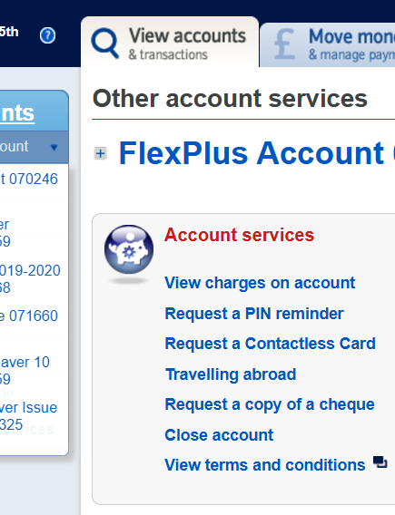
Task: Open View terms and conditions
Action: click(265, 465)
